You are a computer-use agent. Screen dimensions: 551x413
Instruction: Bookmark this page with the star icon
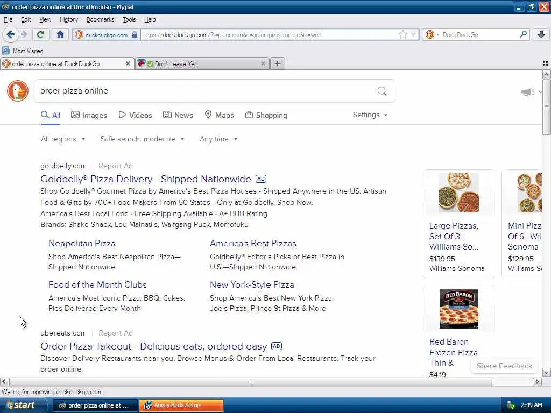tap(402, 34)
